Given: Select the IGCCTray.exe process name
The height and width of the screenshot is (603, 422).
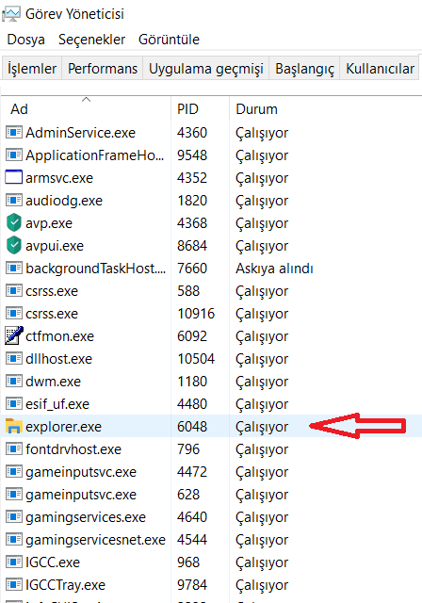Looking at the screenshot, I should pos(65,585).
